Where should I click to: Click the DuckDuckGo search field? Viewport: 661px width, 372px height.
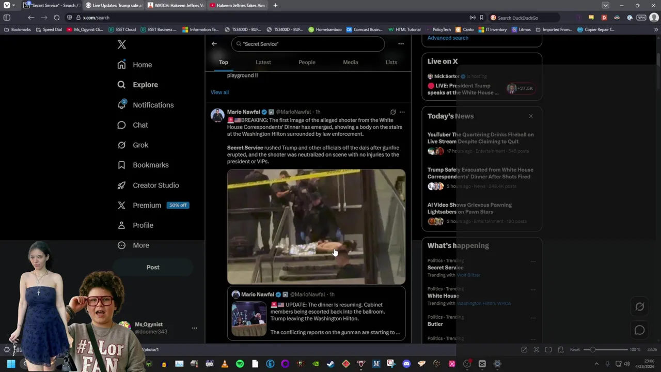[524, 18]
